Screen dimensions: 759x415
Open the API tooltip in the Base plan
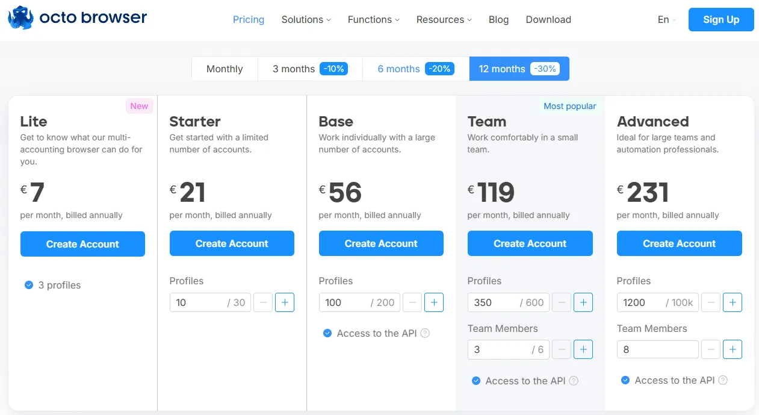tap(426, 333)
